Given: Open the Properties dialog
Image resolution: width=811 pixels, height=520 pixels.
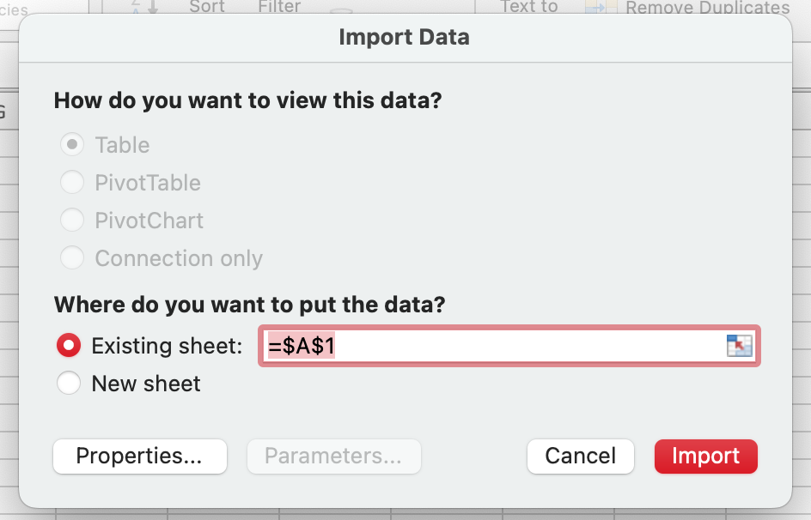Looking at the screenshot, I should [139, 457].
